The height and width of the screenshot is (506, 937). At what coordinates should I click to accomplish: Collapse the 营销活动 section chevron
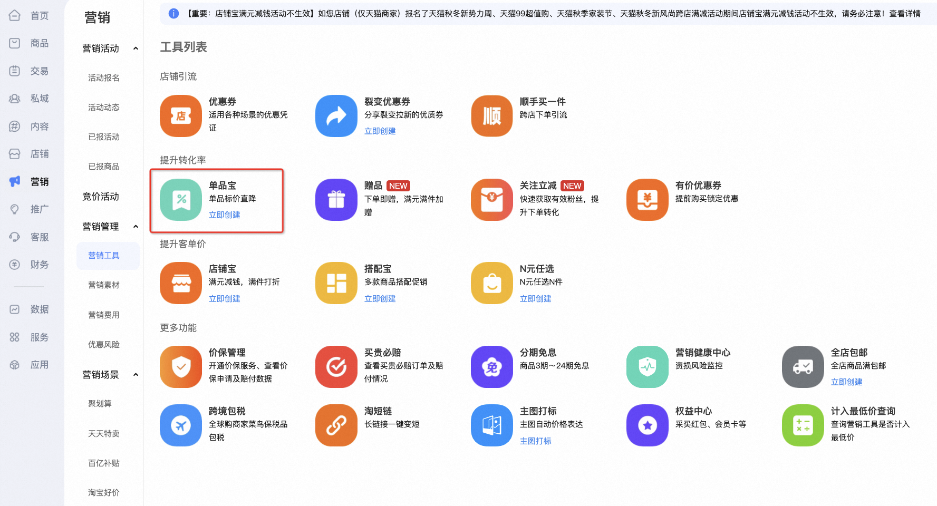pos(136,48)
